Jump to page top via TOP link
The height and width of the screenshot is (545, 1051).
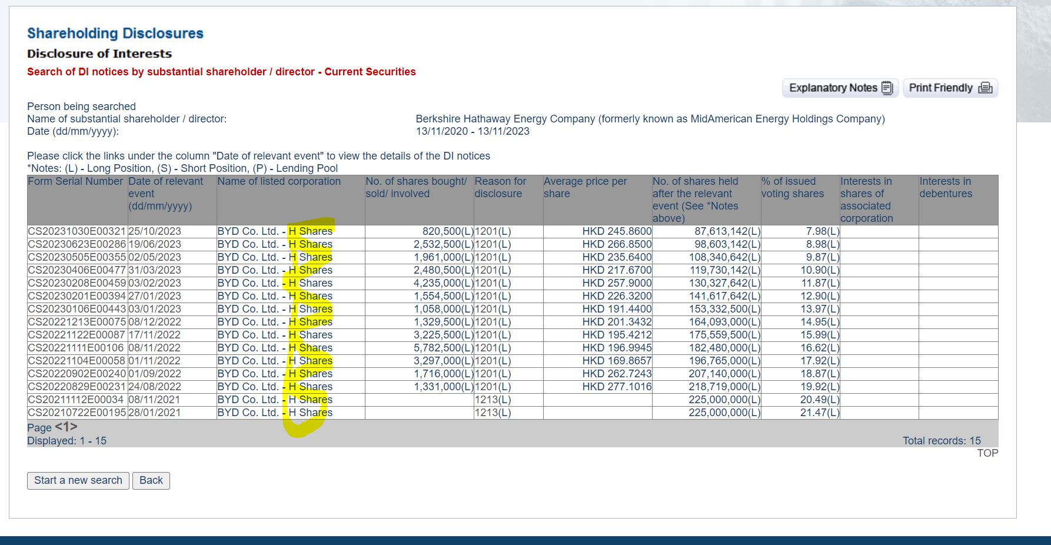point(987,453)
